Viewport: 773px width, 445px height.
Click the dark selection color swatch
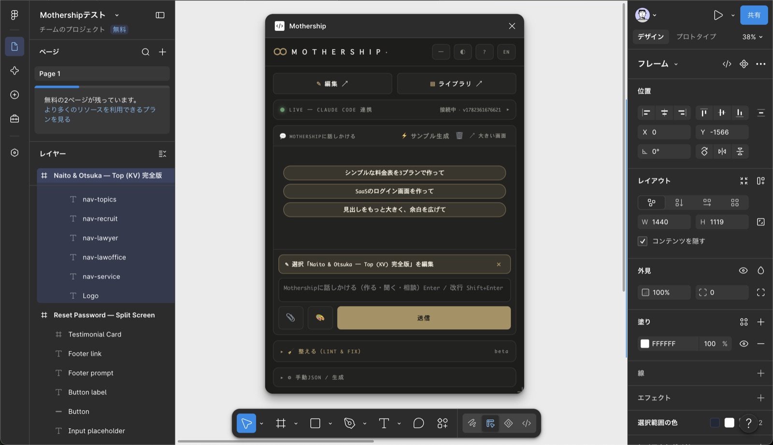point(715,423)
